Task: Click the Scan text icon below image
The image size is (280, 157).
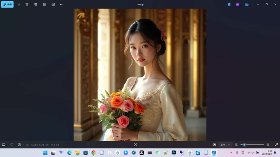Action: 135,145
